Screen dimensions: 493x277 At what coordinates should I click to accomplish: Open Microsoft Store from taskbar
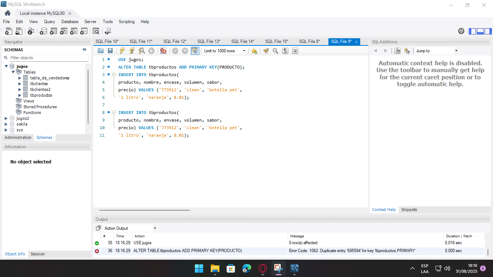pos(231,268)
